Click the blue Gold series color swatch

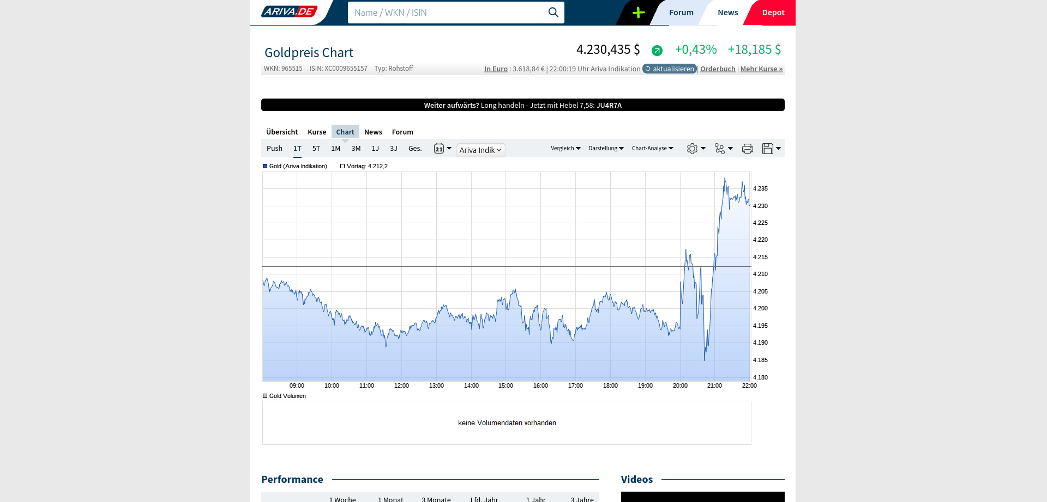pos(265,167)
